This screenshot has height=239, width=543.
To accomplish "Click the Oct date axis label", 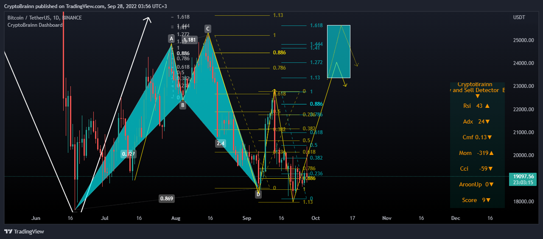I will click(315, 218).
